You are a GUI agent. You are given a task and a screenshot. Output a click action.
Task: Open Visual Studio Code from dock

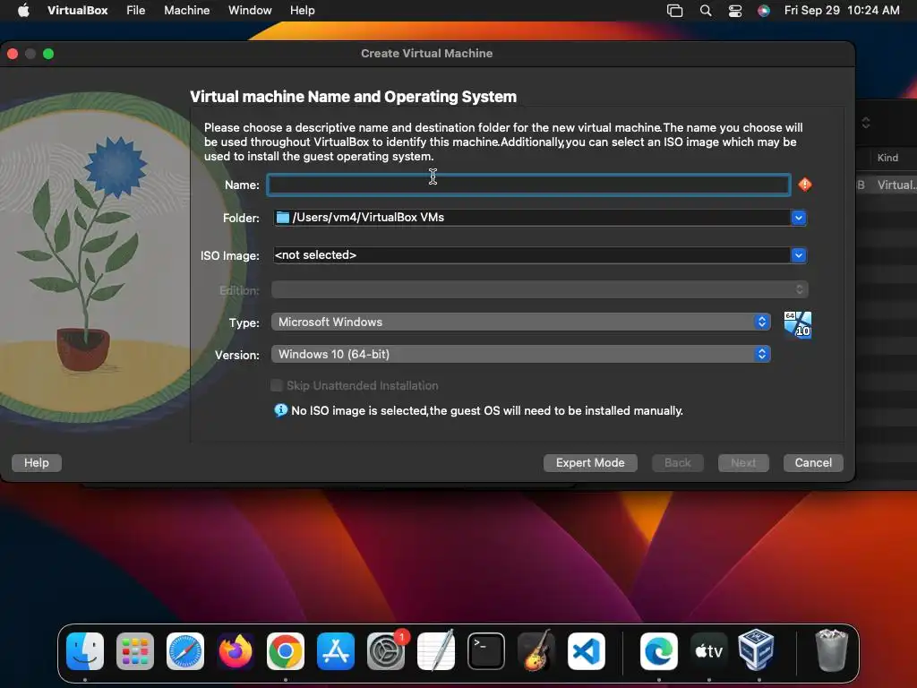coord(586,650)
